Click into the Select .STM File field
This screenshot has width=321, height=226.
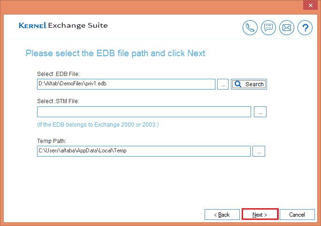point(144,112)
